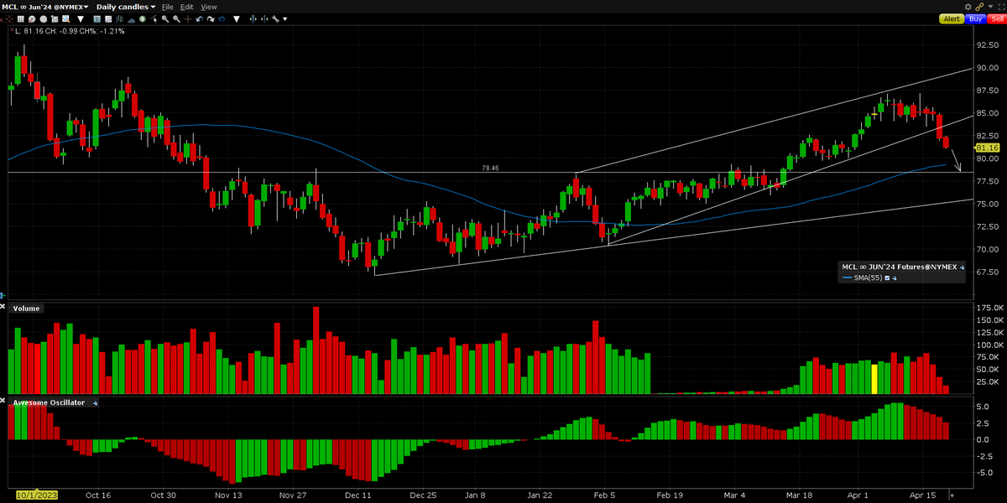Click the redo arrow in the toolbar
Image resolution: width=1007 pixels, height=503 pixels.
tap(211, 18)
